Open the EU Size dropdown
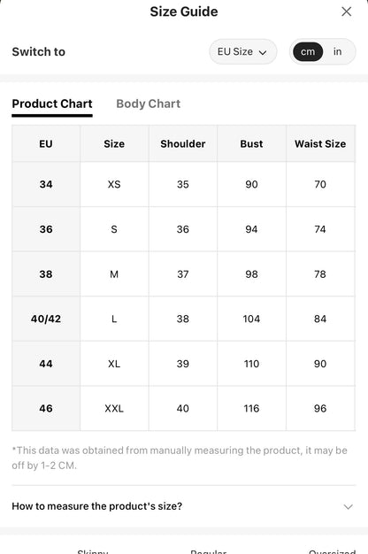 [x=242, y=51]
